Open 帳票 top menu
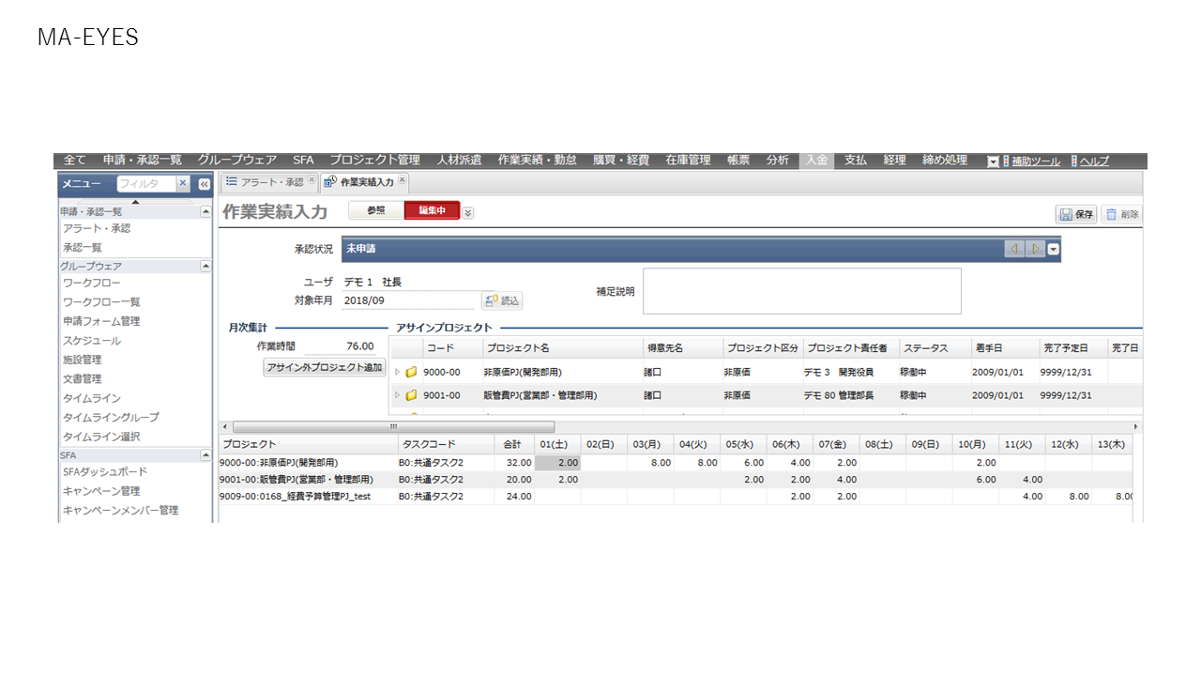The width and height of the screenshot is (1201, 676). pyautogui.click(x=738, y=161)
